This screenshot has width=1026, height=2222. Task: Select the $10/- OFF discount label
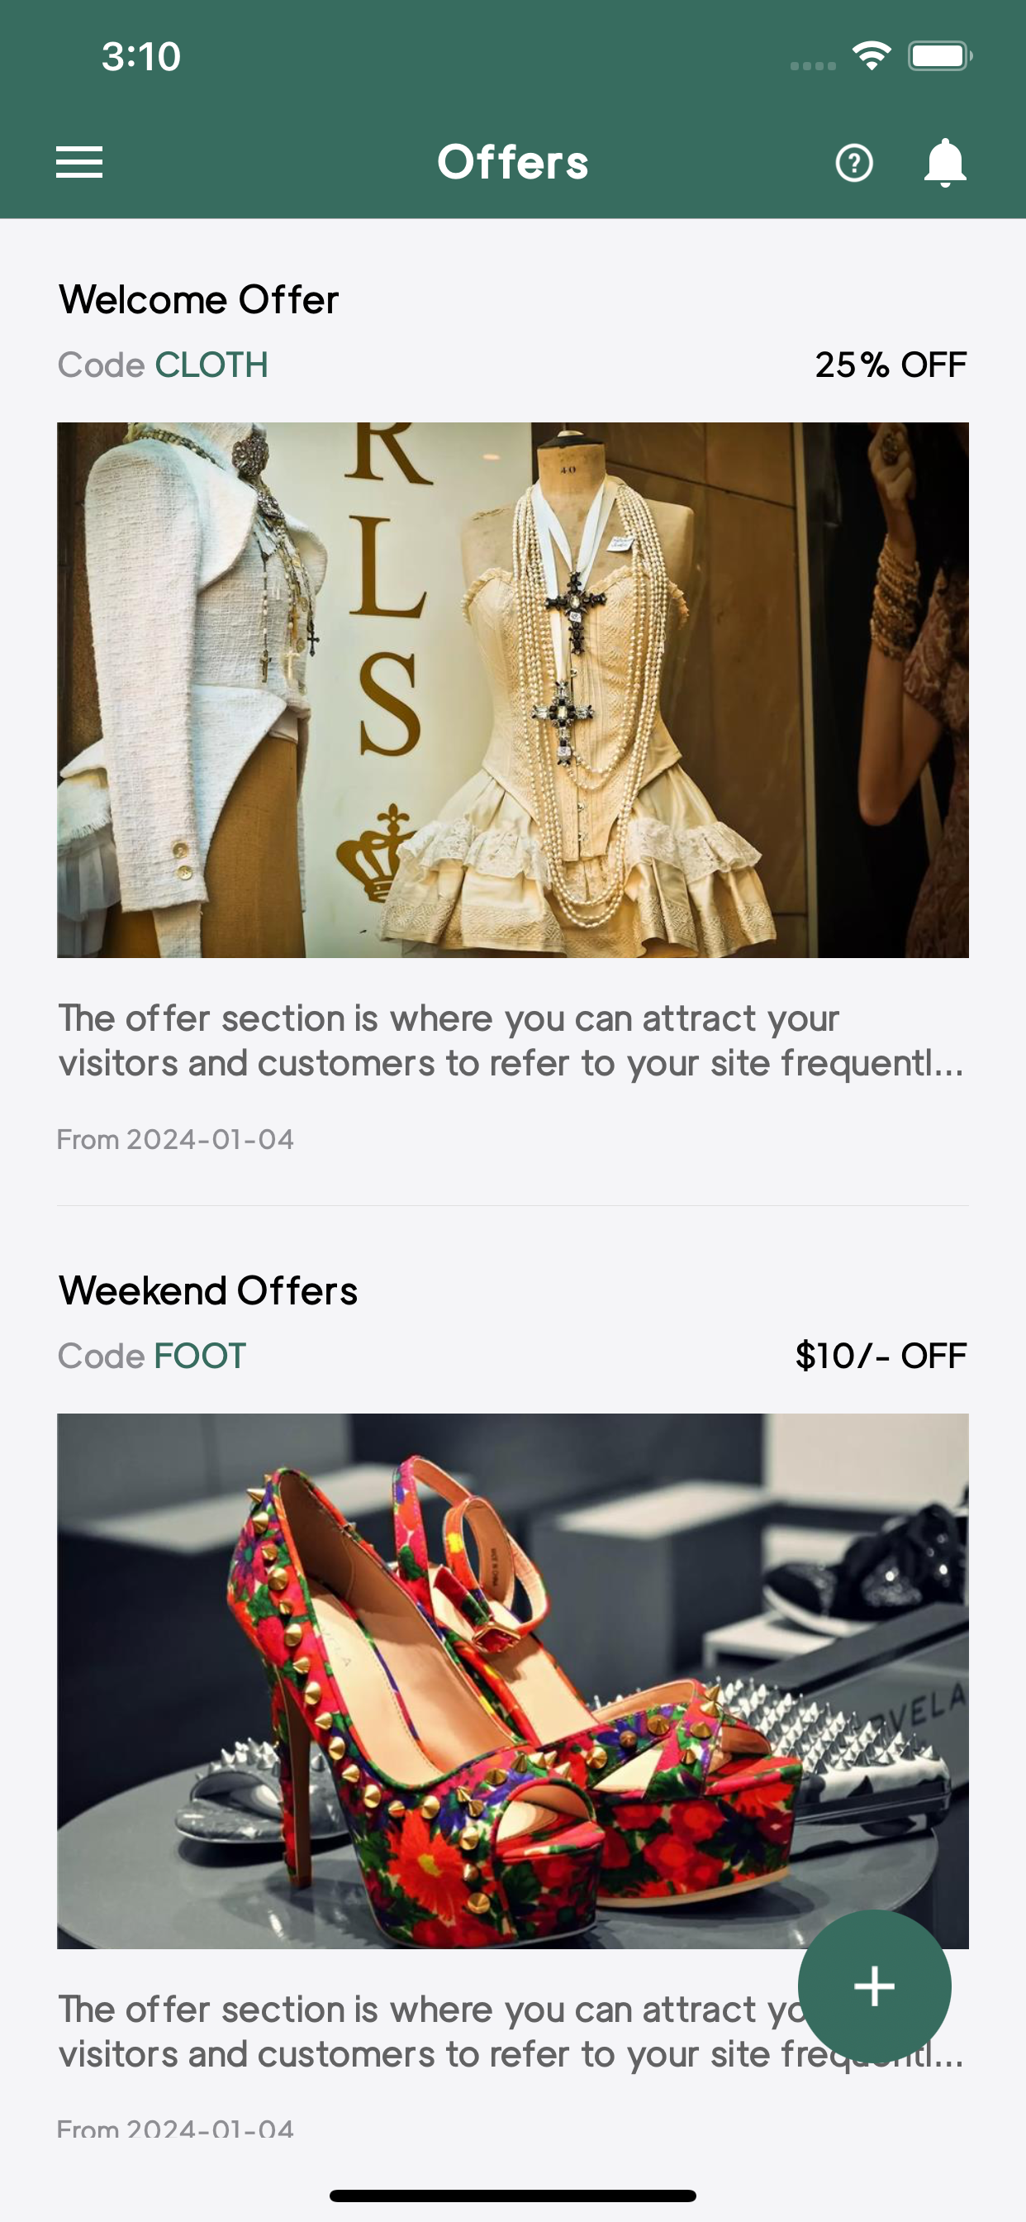click(881, 1356)
